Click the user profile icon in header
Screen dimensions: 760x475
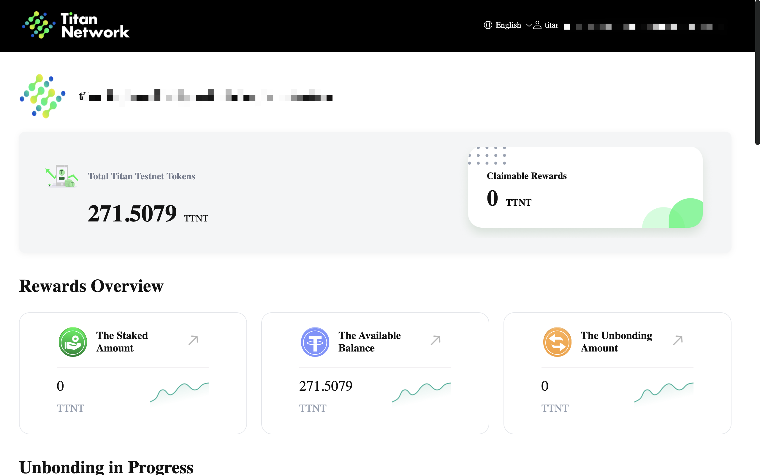537,25
